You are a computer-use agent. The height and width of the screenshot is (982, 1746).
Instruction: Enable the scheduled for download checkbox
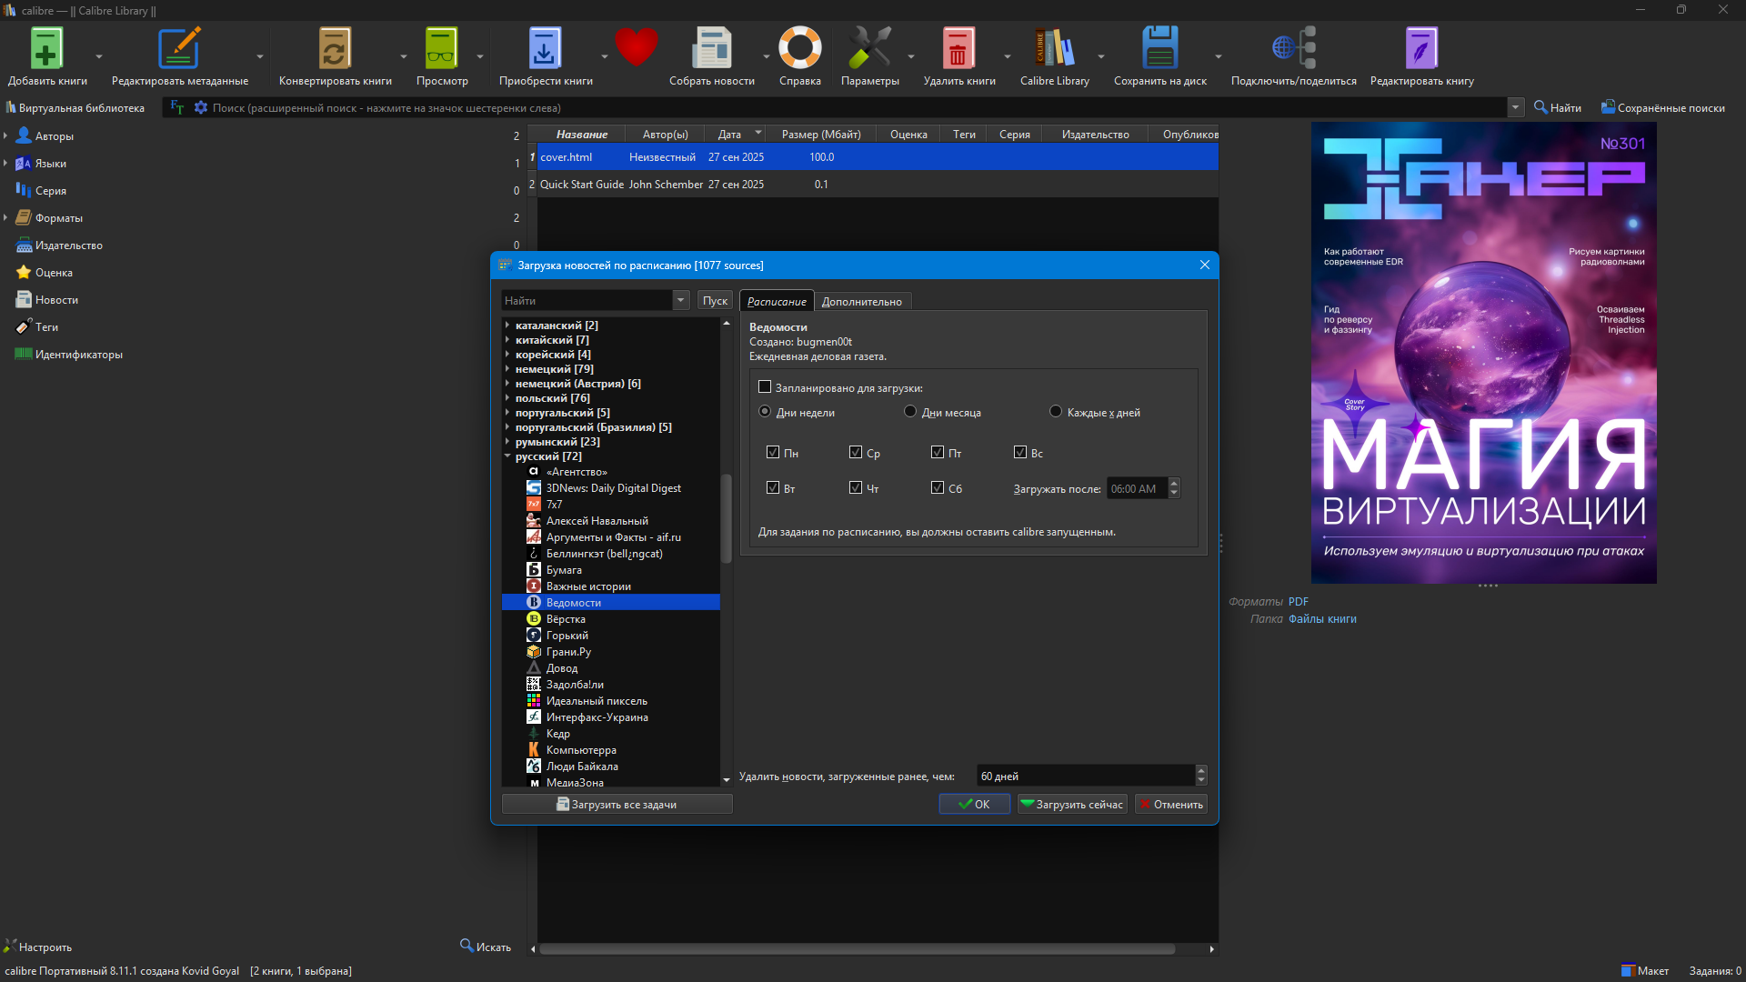coord(765,387)
